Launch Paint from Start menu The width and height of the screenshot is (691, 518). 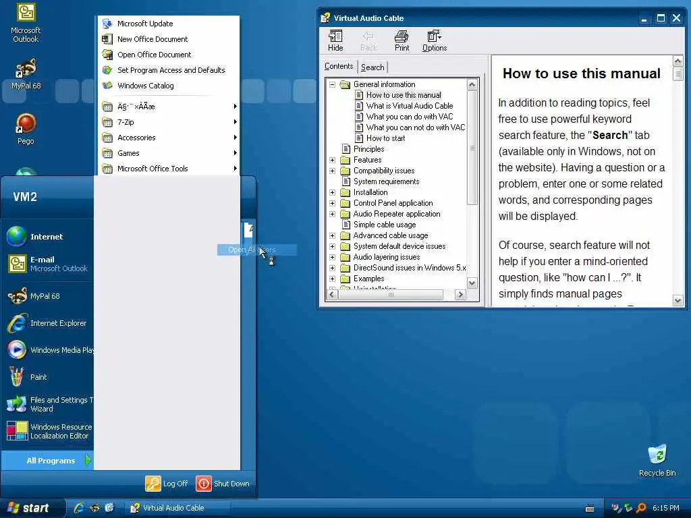pyautogui.click(x=48, y=377)
